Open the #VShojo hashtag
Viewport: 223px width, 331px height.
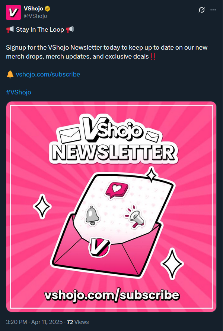[x=19, y=92]
